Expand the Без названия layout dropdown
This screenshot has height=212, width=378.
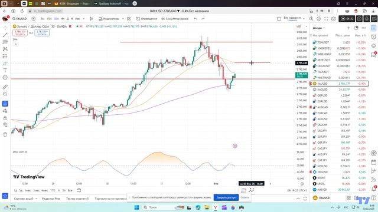[x=304, y=18]
